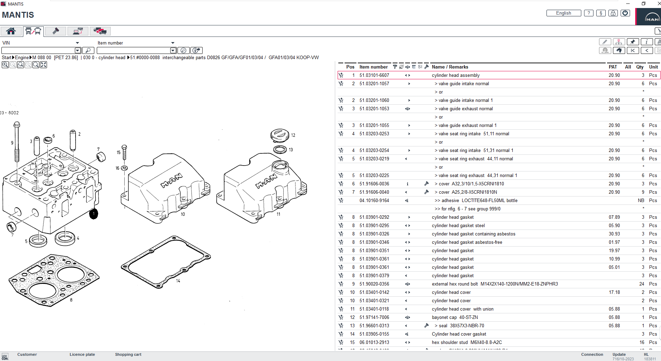The width and height of the screenshot is (661, 361).
Task: Click 'Engine' in the breadcrumb path
Action: point(22,57)
